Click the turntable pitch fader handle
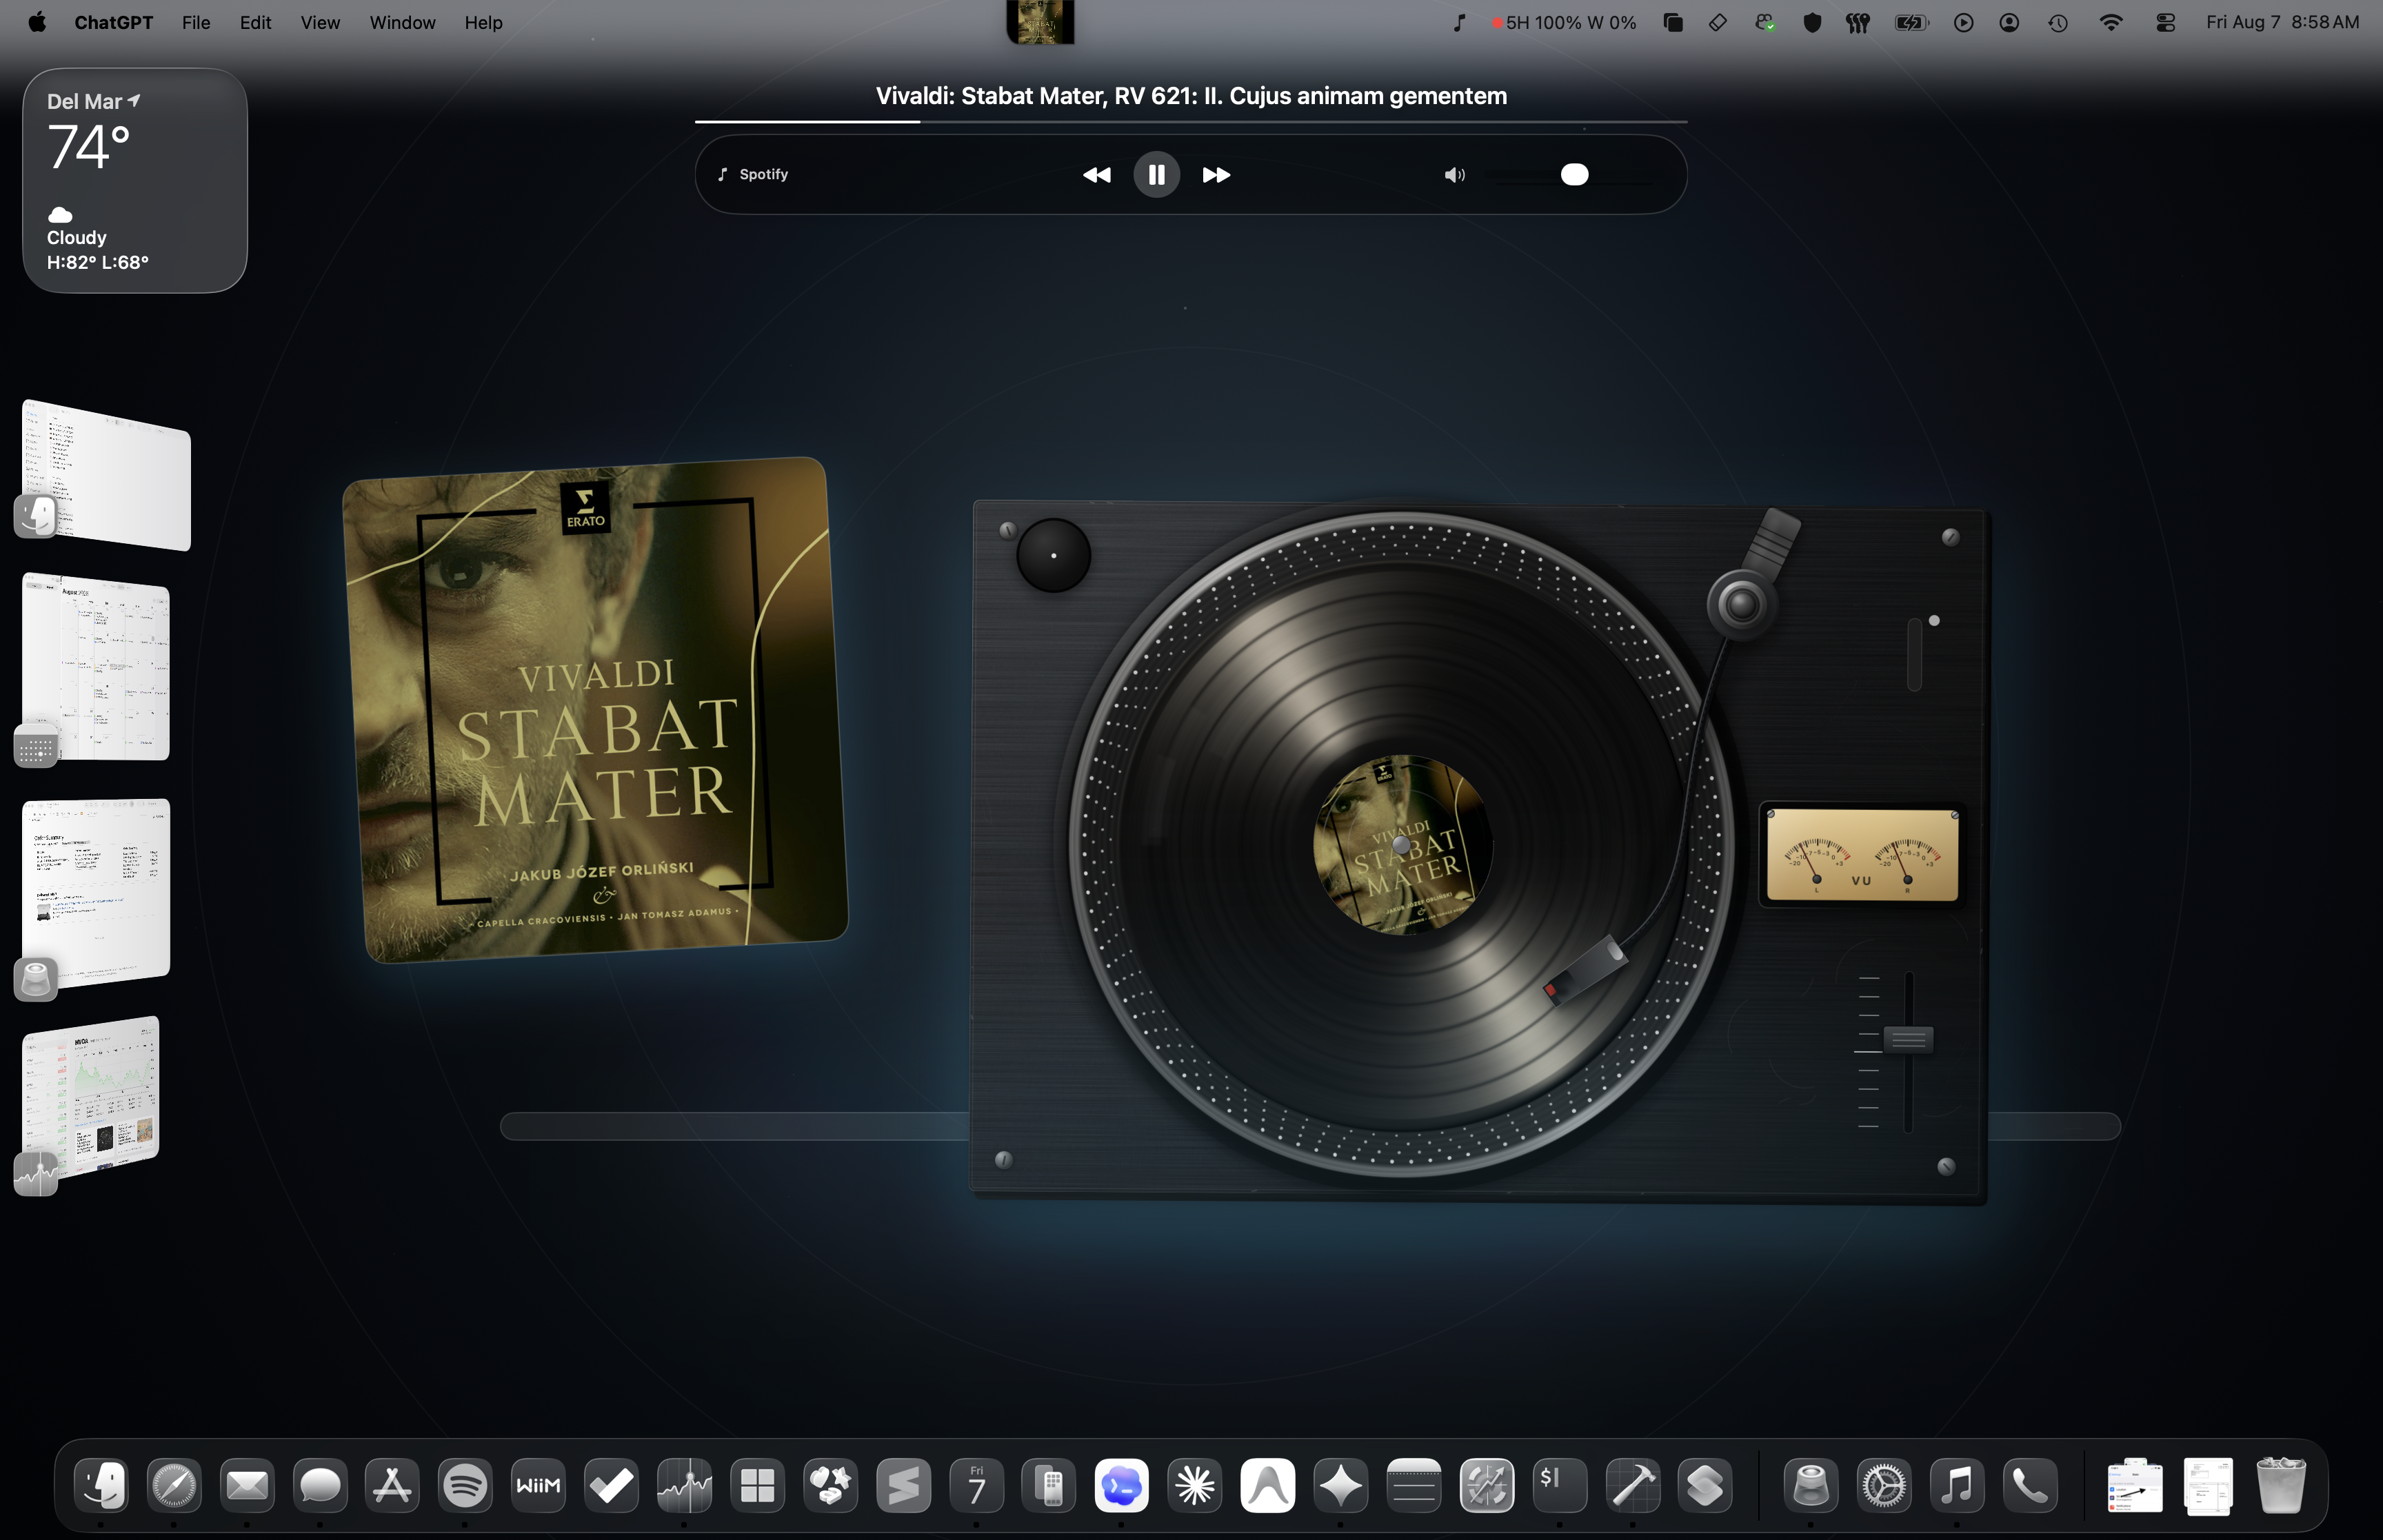This screenshot has height=1540, width=2383. pyautogui.click(x=1908, y=1039)
